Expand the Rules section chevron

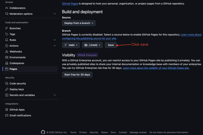(x=55, y=40)
